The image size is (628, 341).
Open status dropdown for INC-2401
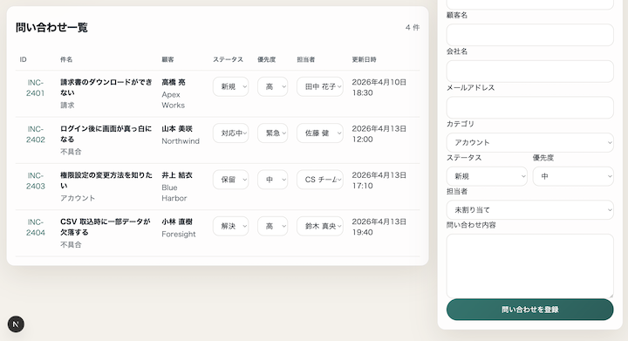(x=230, y=86)
